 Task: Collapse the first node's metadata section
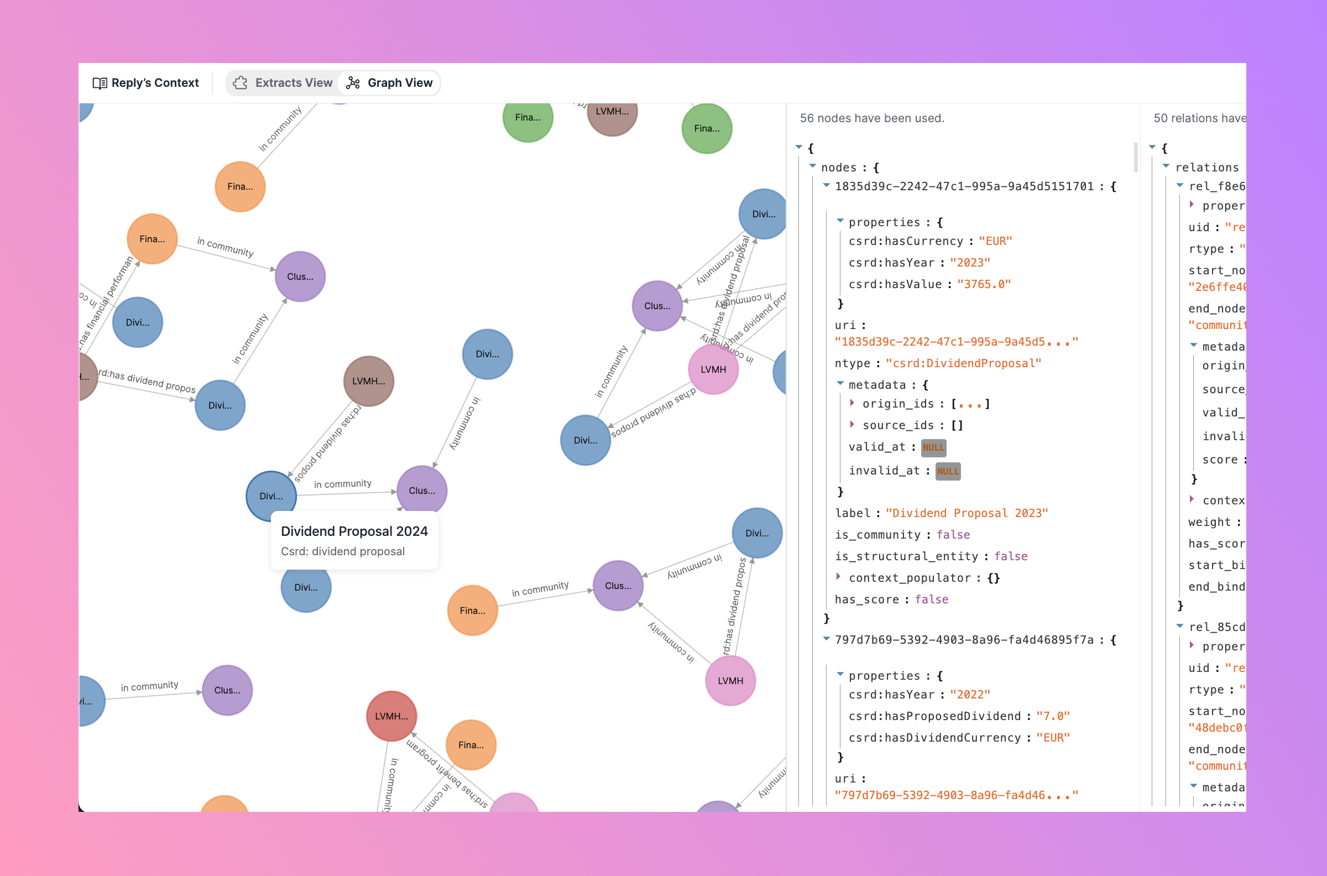(x=839, y=384)
